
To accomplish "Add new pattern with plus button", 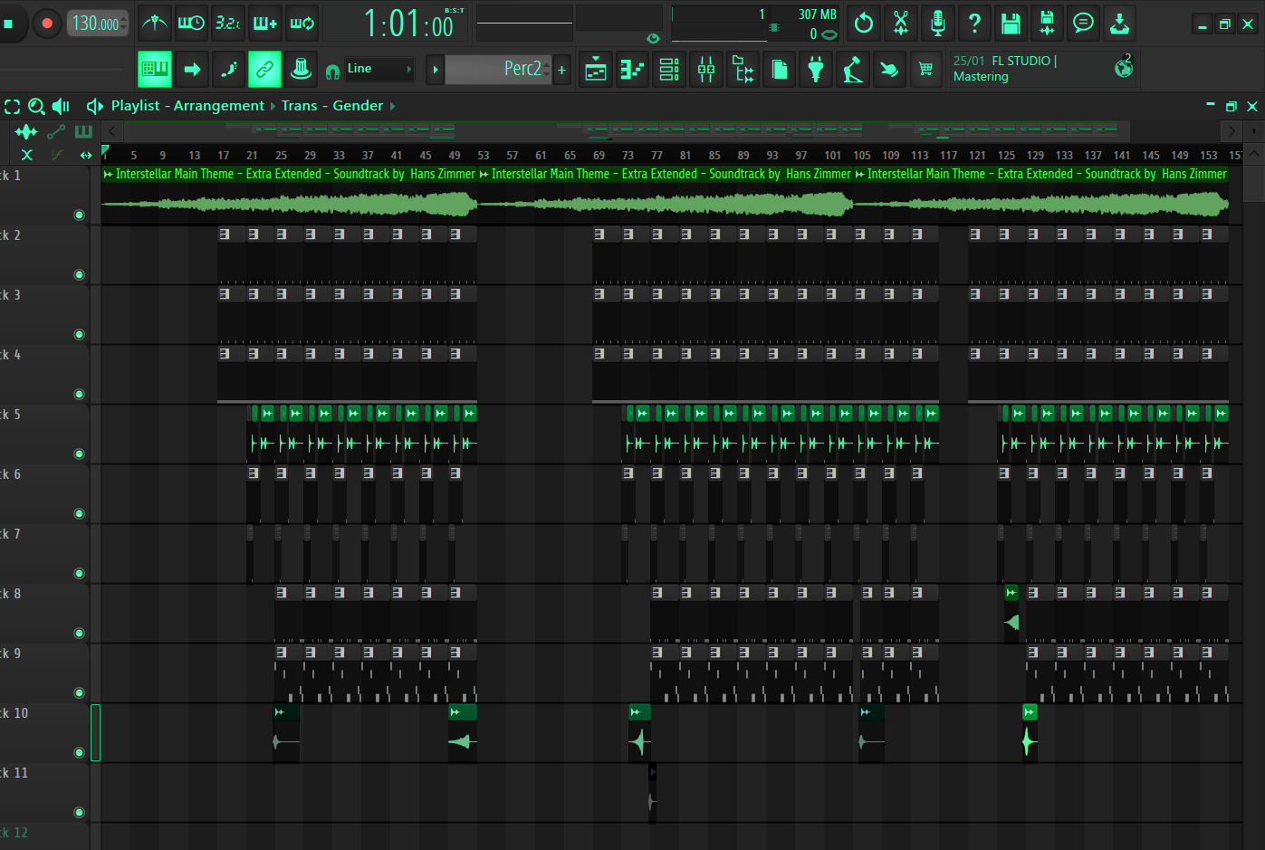I will pyautogui.click(x=561, y=70).
